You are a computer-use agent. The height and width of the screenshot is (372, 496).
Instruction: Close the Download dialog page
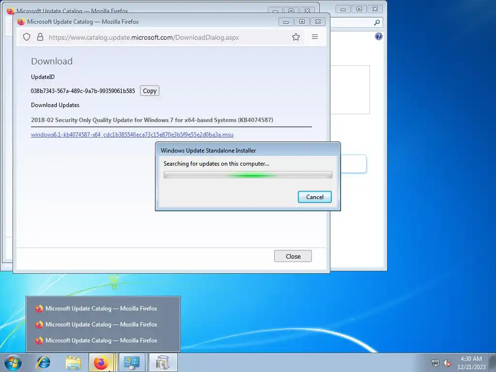(293, 256)
